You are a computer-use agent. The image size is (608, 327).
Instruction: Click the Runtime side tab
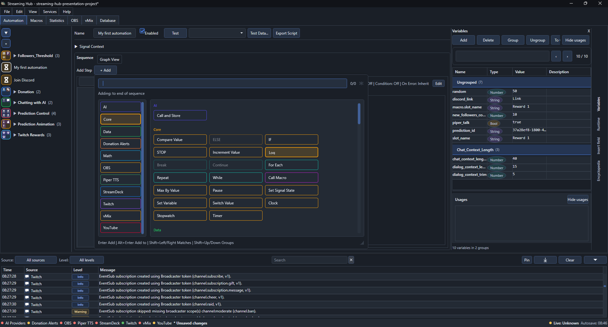(598, 124)
